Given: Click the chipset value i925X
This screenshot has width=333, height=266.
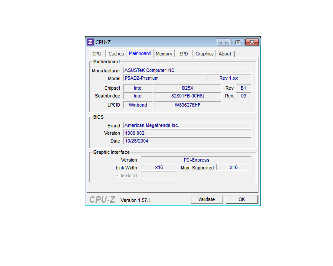Looking at the screenshot, I should pos(187,88).
